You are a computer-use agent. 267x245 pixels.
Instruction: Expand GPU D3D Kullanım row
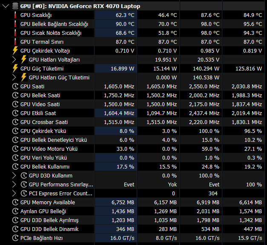[14, 175]
